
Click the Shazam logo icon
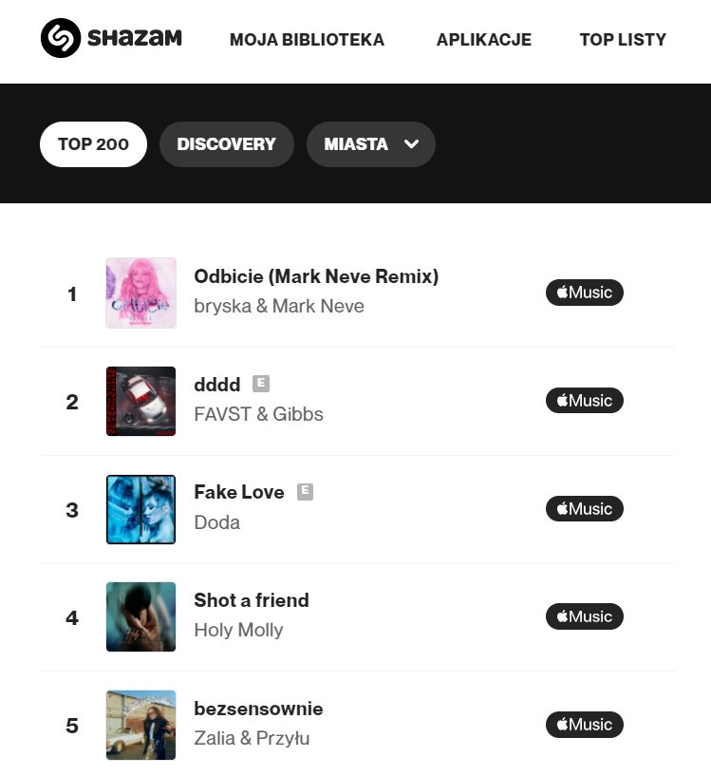click(61, 38)
